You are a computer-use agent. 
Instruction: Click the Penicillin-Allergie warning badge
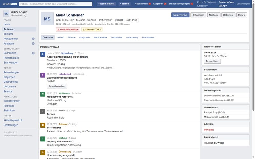[x=68, y=29]
